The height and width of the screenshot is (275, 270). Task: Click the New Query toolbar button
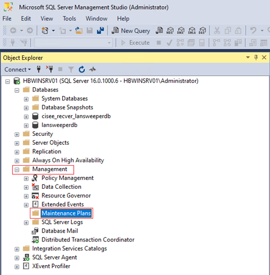(x=131, y=31)
